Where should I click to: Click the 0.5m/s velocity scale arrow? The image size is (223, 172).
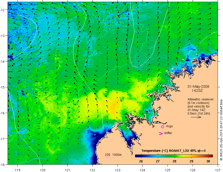(x=196, y=117)
